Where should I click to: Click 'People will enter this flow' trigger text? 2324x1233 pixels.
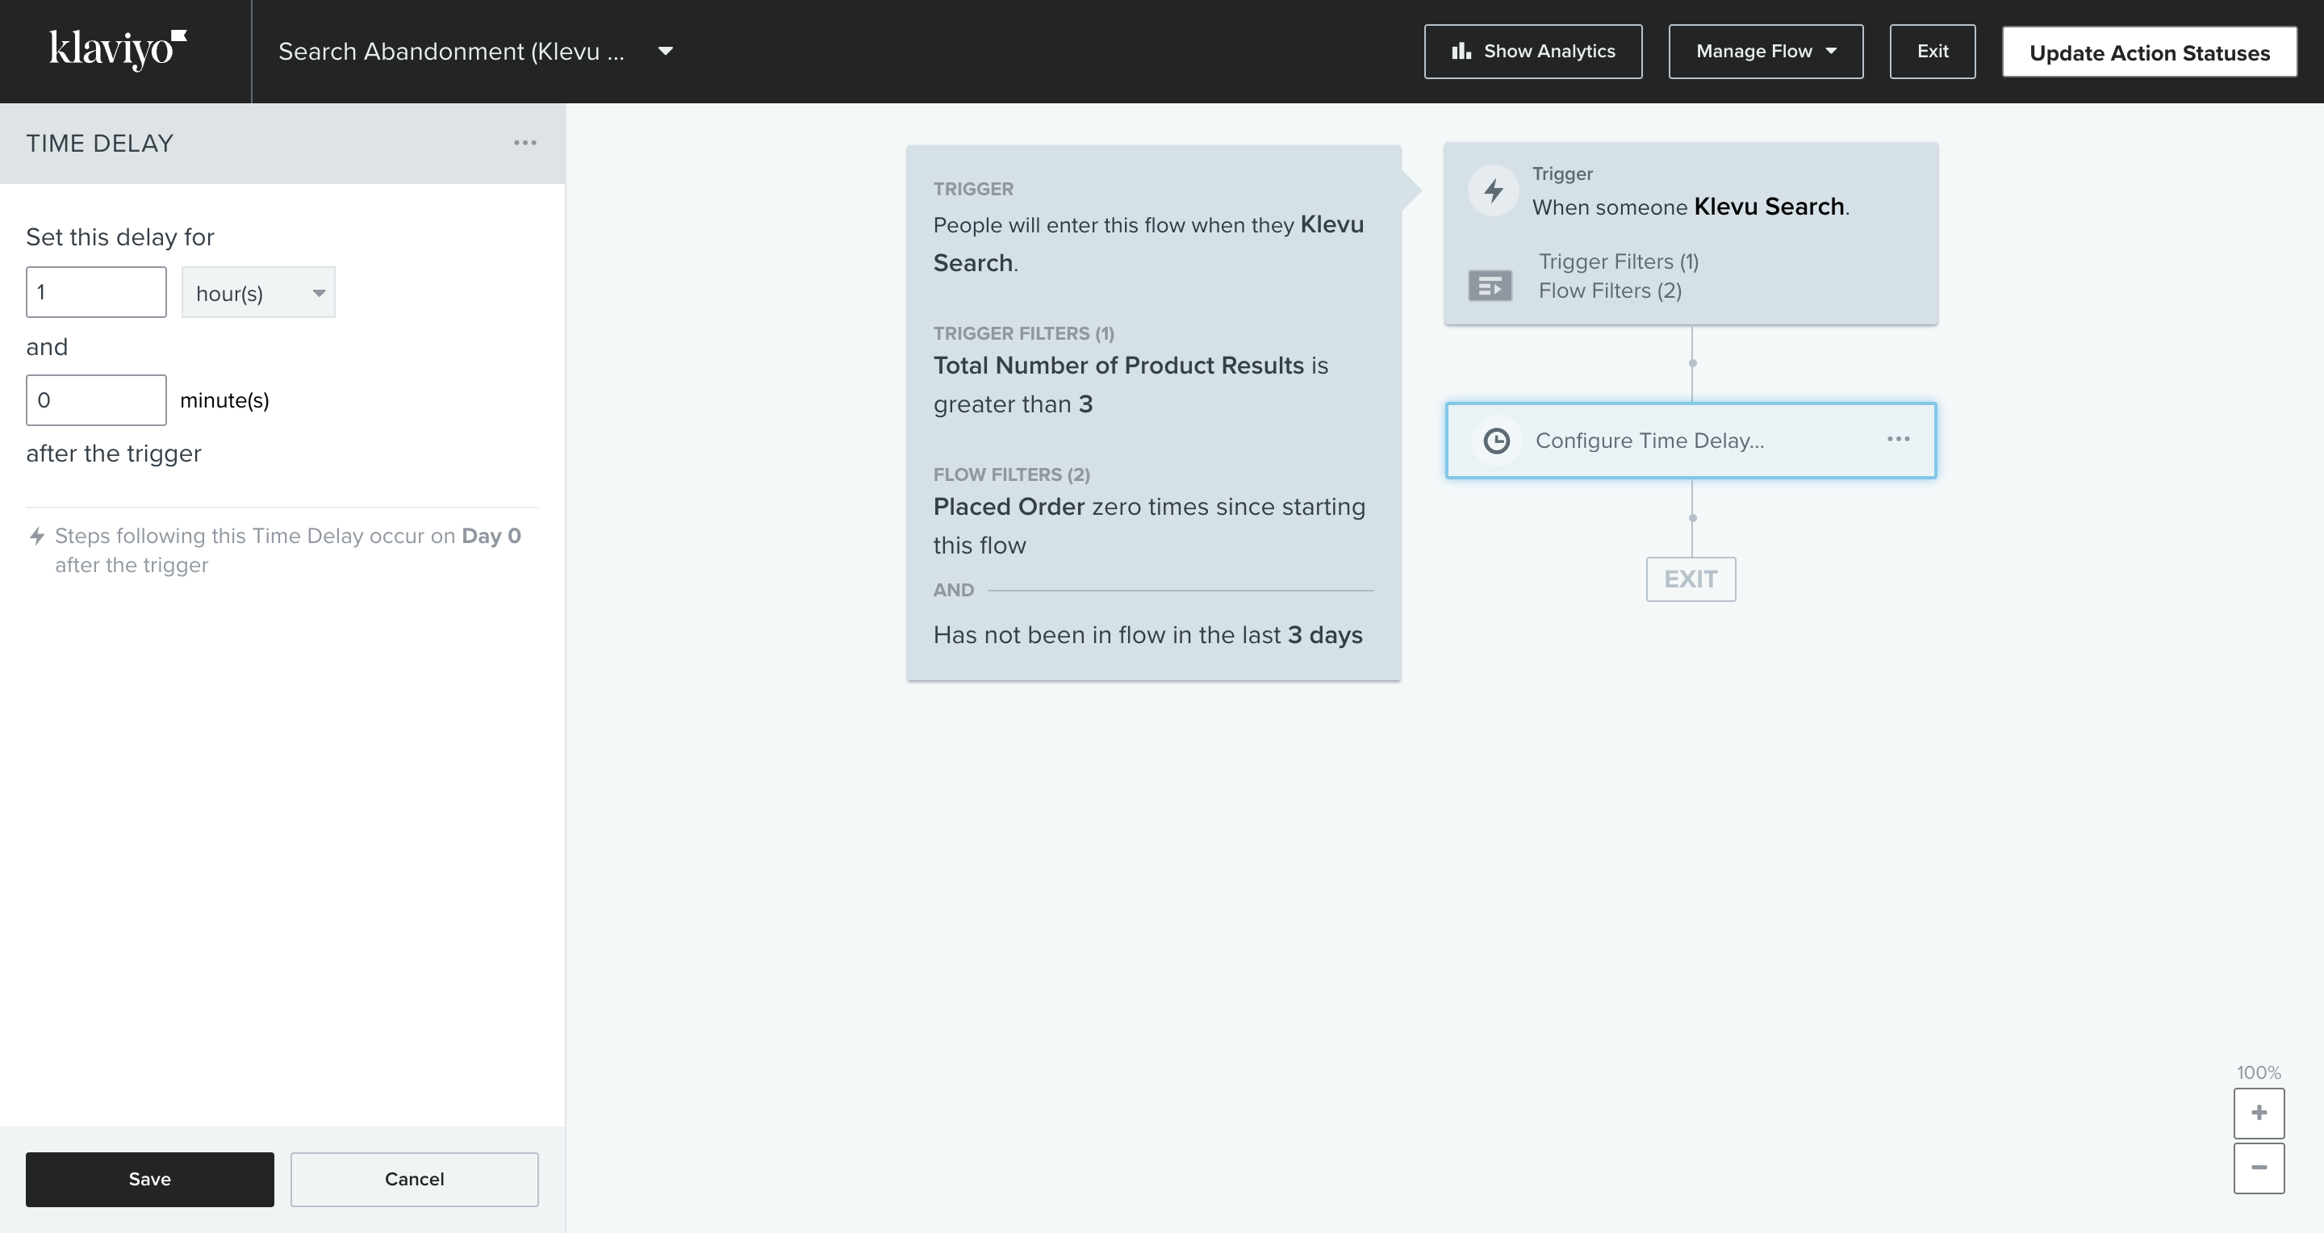(1148, 244)
